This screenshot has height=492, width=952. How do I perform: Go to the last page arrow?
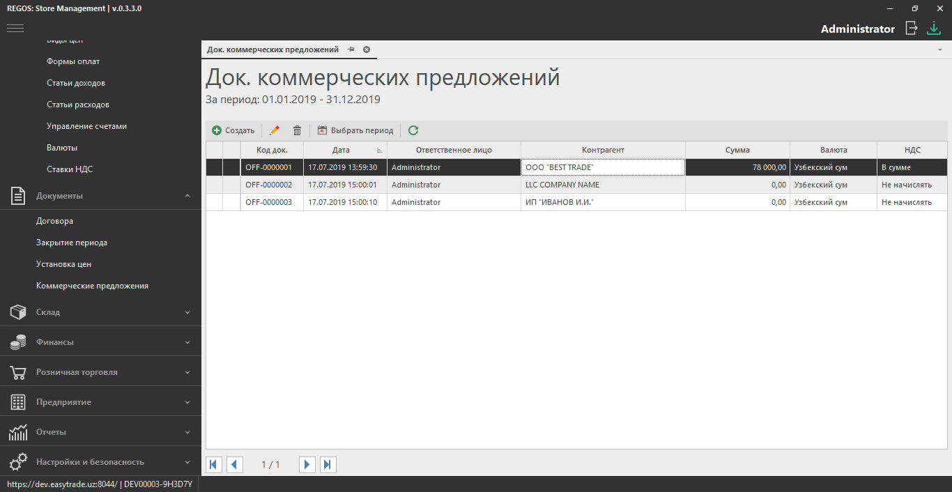pos(328,464)
